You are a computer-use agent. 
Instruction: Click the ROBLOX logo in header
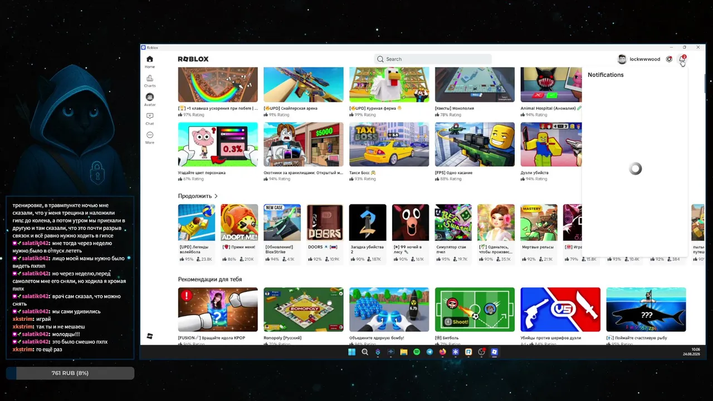[x=193, y=59]
